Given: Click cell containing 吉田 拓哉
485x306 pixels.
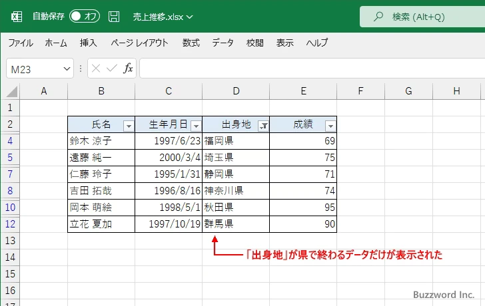Looking at the screenshot, I should tap(101, 191).
